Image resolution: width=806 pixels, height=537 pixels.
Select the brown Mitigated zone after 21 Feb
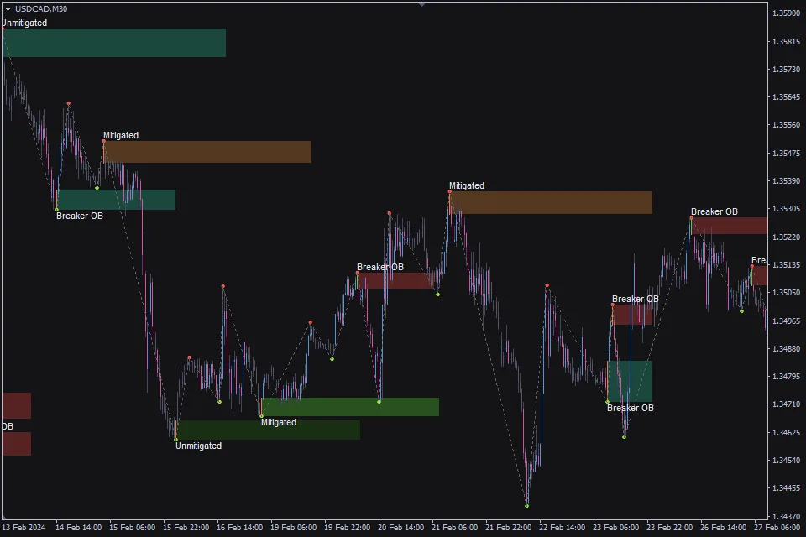(551, 202)
